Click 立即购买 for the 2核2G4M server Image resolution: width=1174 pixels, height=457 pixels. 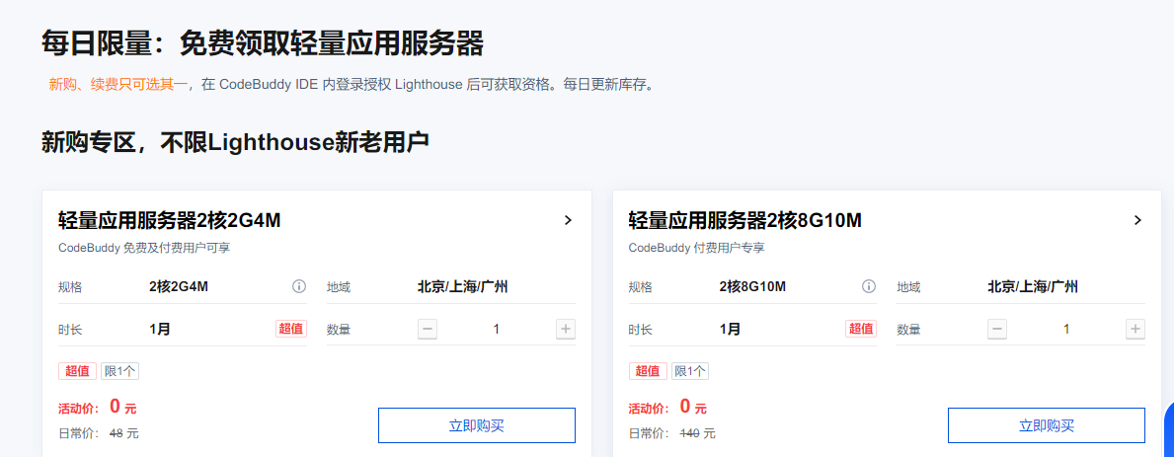click(x=477, y=425)
